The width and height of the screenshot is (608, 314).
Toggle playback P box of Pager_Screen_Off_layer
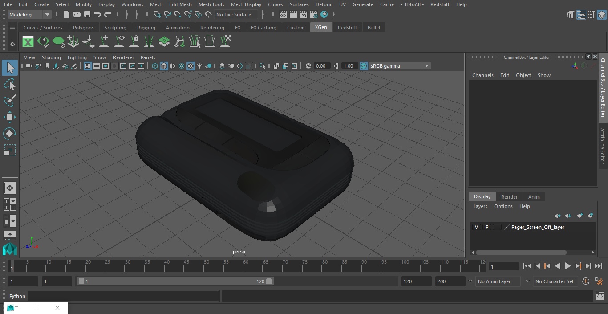pos(486,227)
